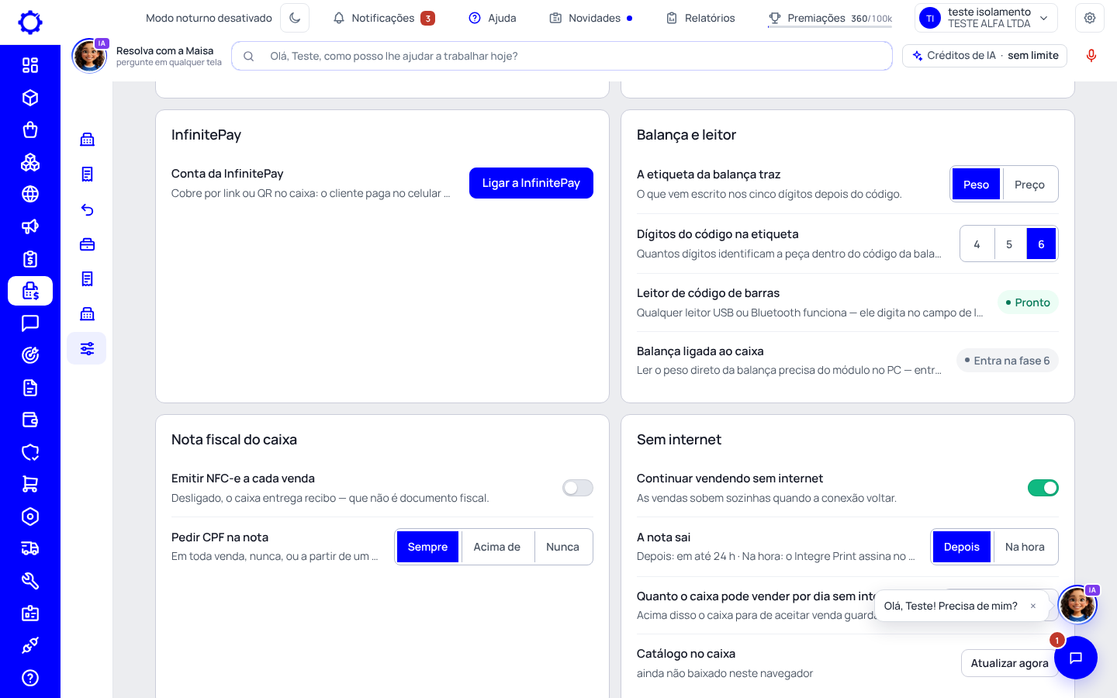Click the red microphone icon
This screenshot has width=1117, height=698.
click(1091, 56)
